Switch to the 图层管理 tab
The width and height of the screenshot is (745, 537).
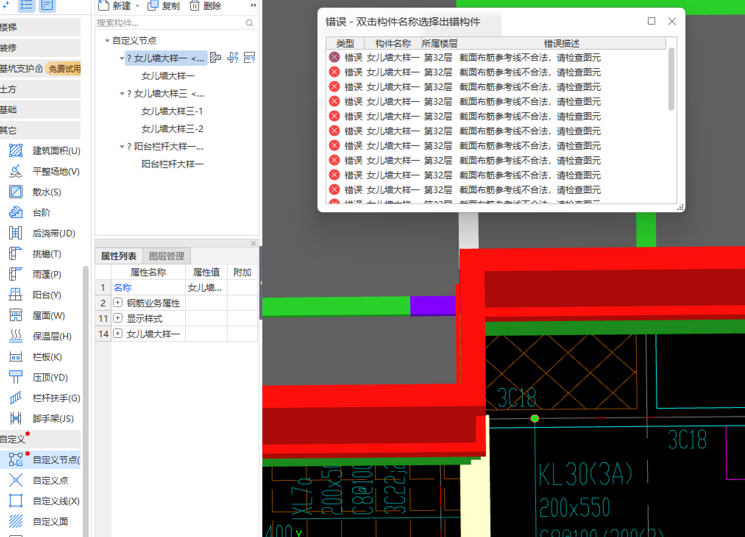[x=167, y=256]
